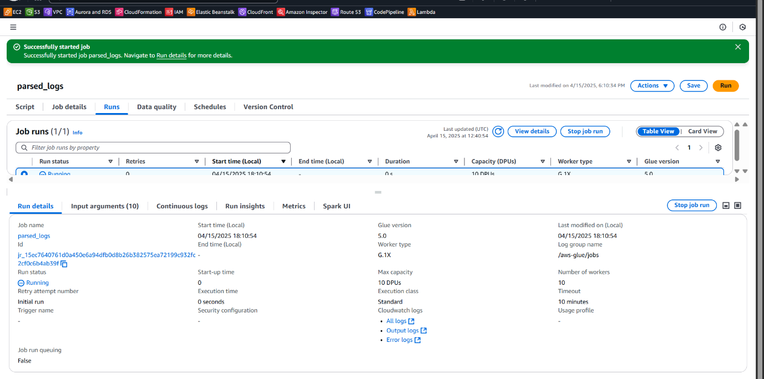This screenshot has height=379, width=764.
Task: Copy the job run Id
Action: click(x=64, y=264)
